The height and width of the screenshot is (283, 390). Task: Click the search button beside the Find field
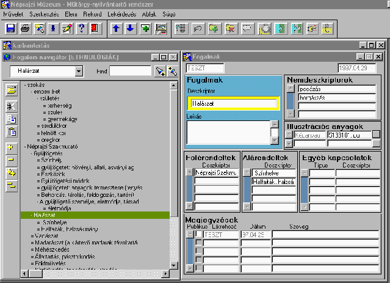160,72
